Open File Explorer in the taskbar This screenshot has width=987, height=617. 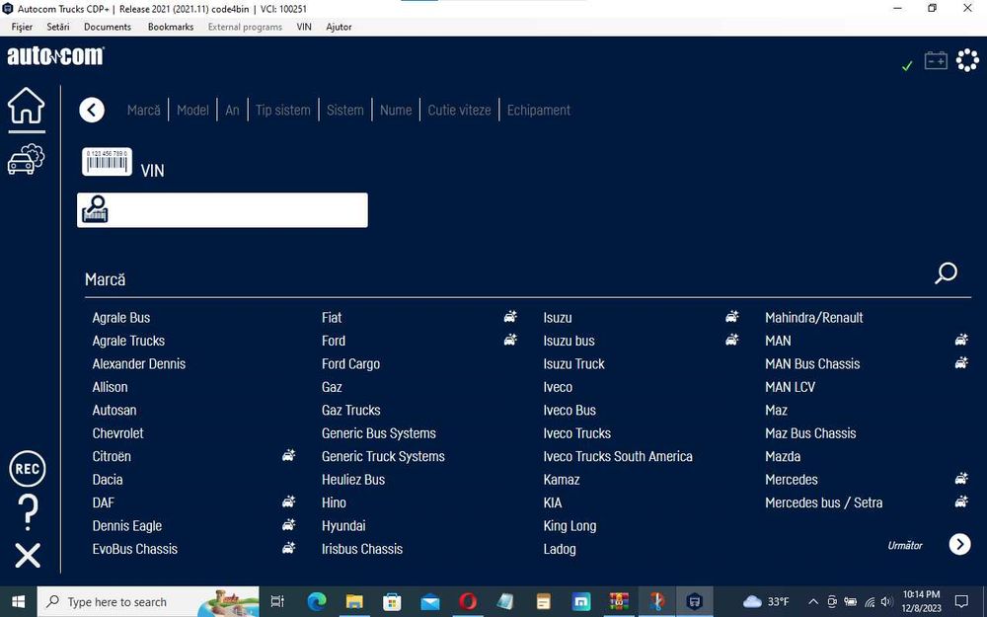coord(354,602)
